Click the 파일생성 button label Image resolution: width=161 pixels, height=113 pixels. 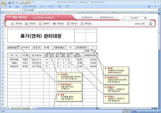tap(60, 24)
